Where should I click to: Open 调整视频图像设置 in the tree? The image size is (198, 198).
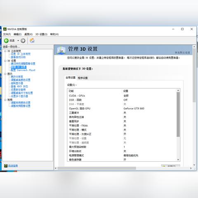[x=21, y=106]
